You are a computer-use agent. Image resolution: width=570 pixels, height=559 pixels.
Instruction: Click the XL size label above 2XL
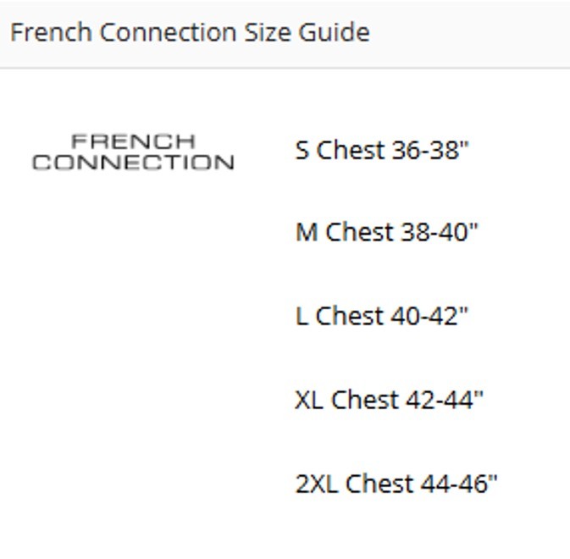click(309, 400)
